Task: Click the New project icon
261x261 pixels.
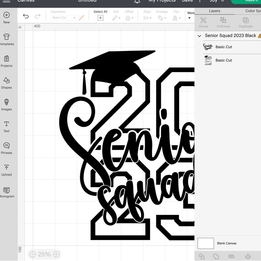Action: tap(7, 15)
